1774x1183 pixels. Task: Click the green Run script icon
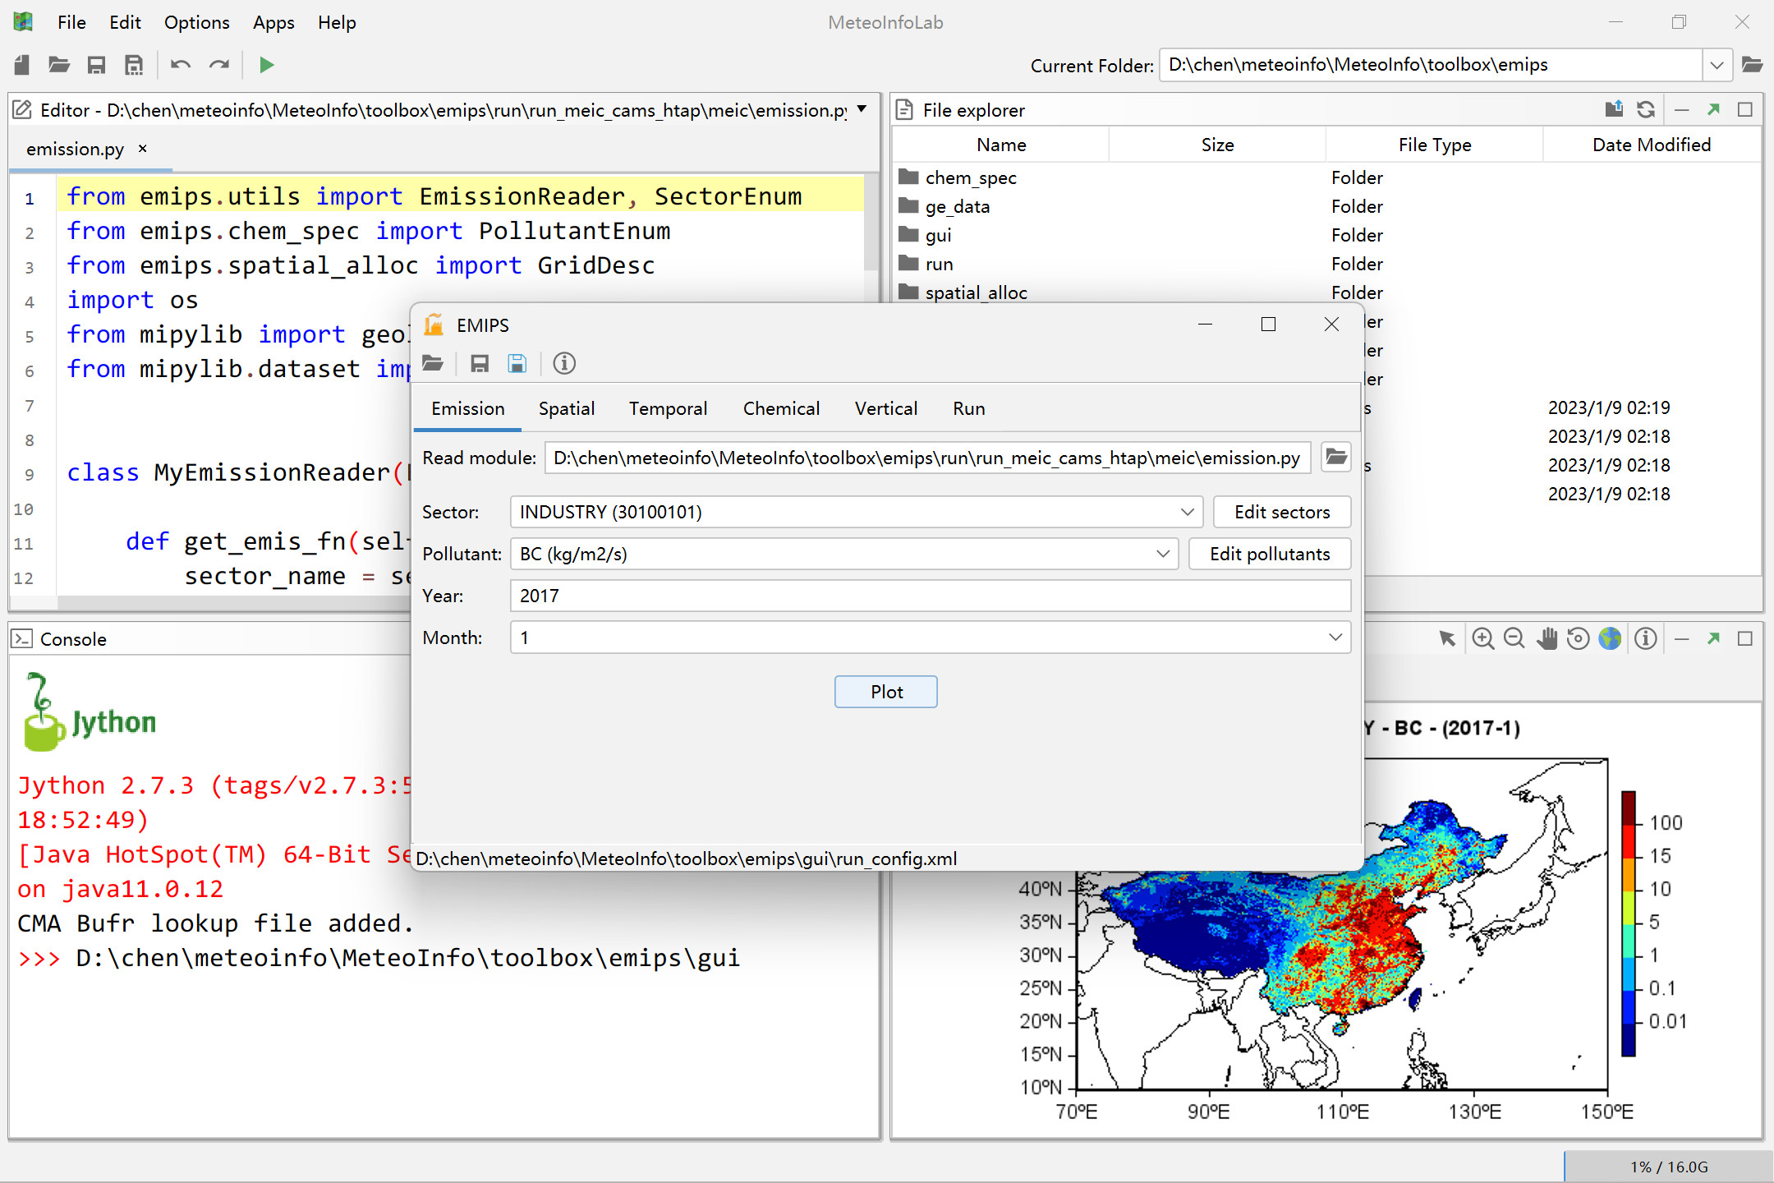tap(266, 65)
